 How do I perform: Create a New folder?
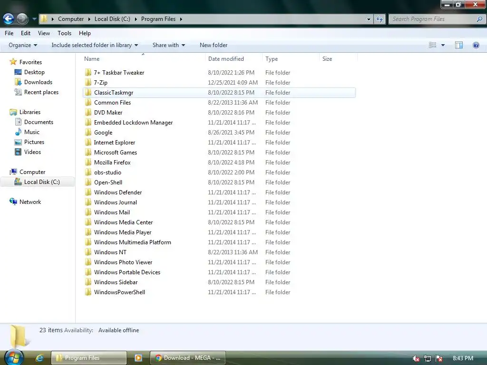(214, 45)
